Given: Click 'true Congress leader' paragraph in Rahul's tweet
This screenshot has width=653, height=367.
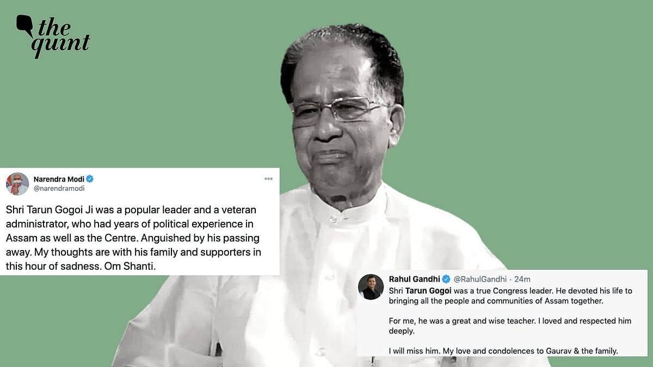Looking at the screenshot, I should (510, 296).
